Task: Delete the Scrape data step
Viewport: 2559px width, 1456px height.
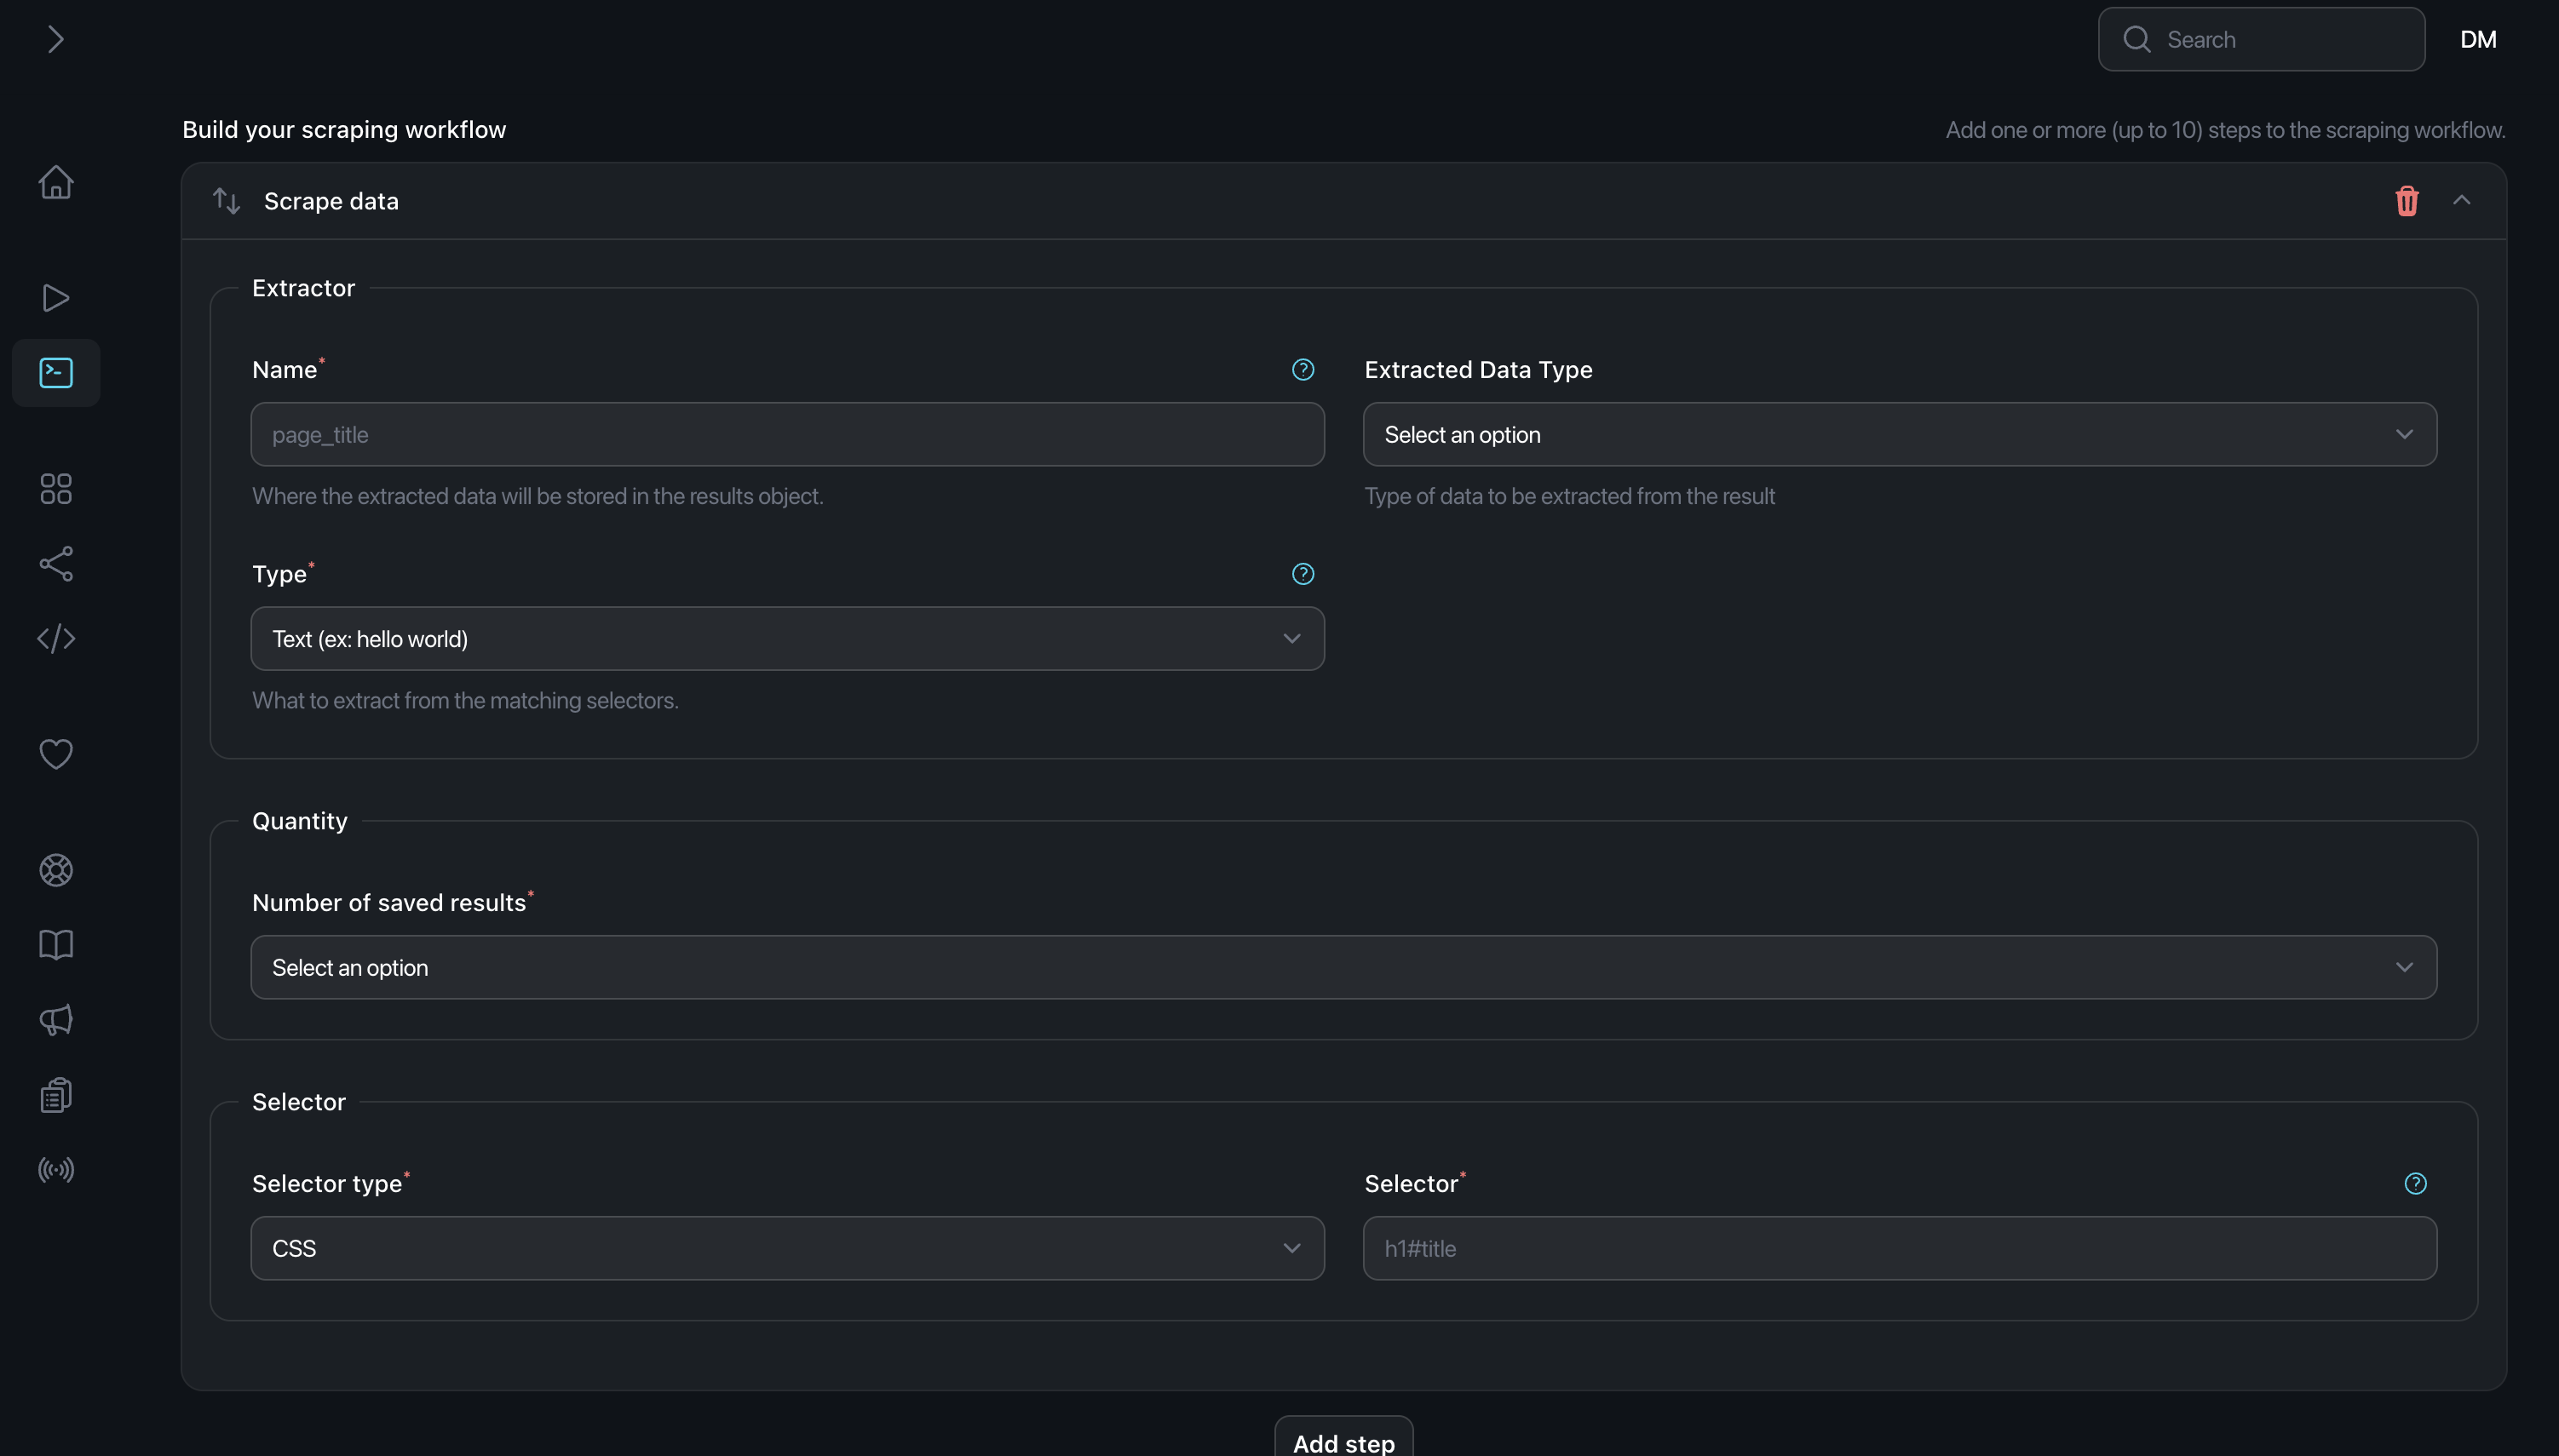Action: 2407,201
